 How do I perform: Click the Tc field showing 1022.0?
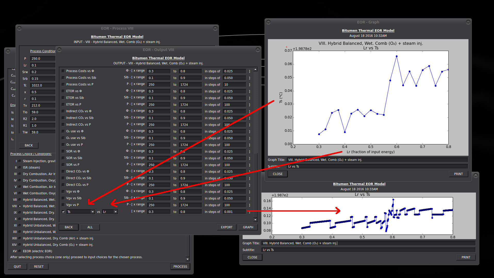(x=43, y=85)
